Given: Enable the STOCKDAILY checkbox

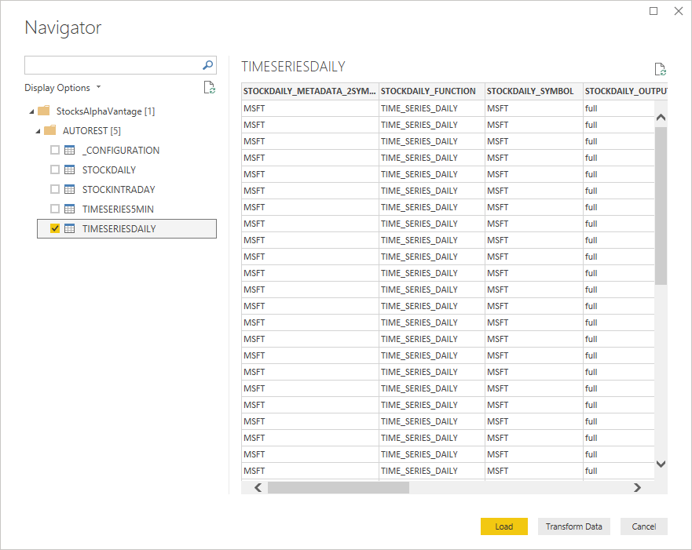Looking at the screenshot, I should point(55,169).
